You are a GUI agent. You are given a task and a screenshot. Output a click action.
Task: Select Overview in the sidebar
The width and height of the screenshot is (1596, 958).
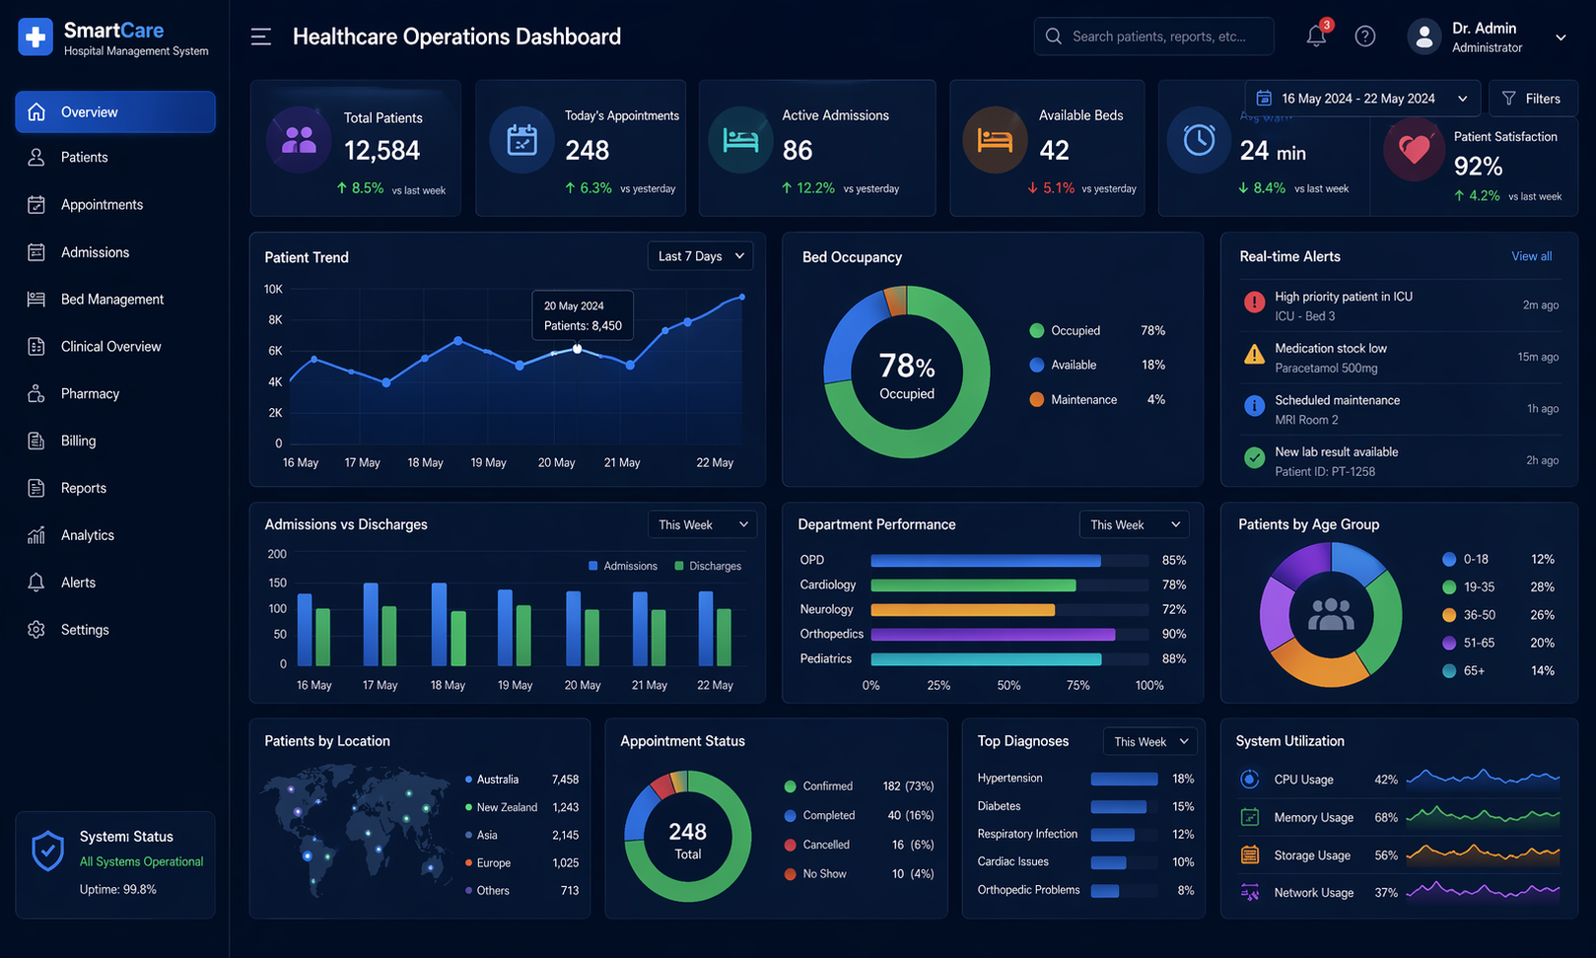click(x=115, y=111)
